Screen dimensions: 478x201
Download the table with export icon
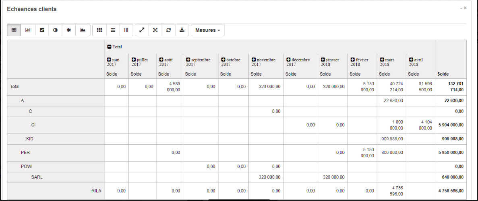182,30
